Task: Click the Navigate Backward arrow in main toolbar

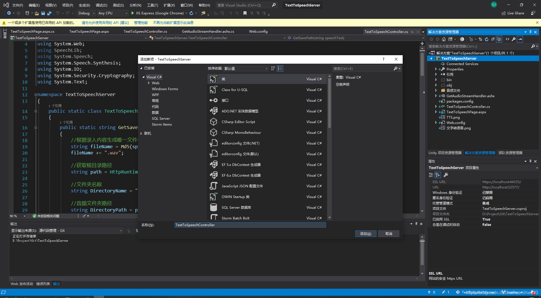Action: point(9,13)
